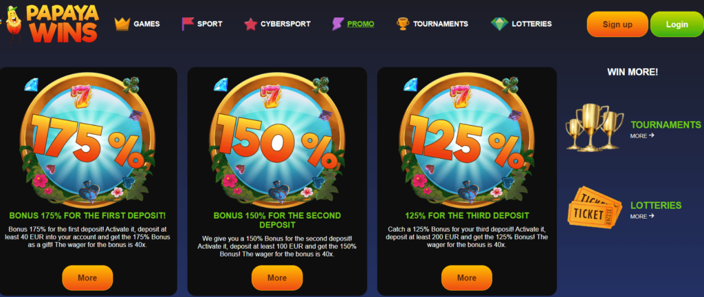704x297 pixels.
Task: Open the Sport menu item
Action: click(210, 24)
